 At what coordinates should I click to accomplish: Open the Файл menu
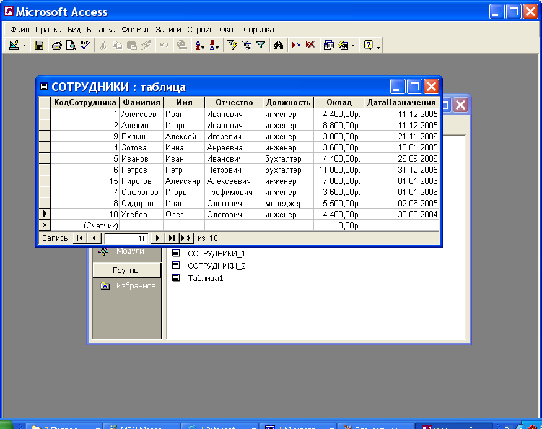(20, 30)
